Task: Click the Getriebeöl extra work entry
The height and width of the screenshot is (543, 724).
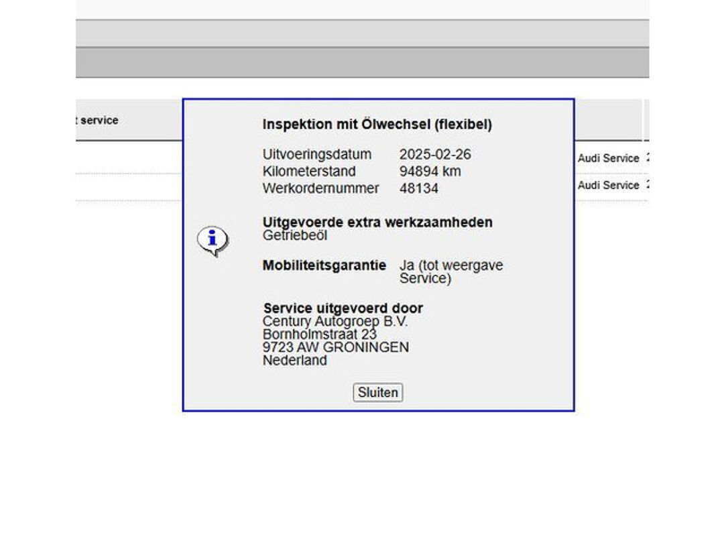Action: pos(294,235)
